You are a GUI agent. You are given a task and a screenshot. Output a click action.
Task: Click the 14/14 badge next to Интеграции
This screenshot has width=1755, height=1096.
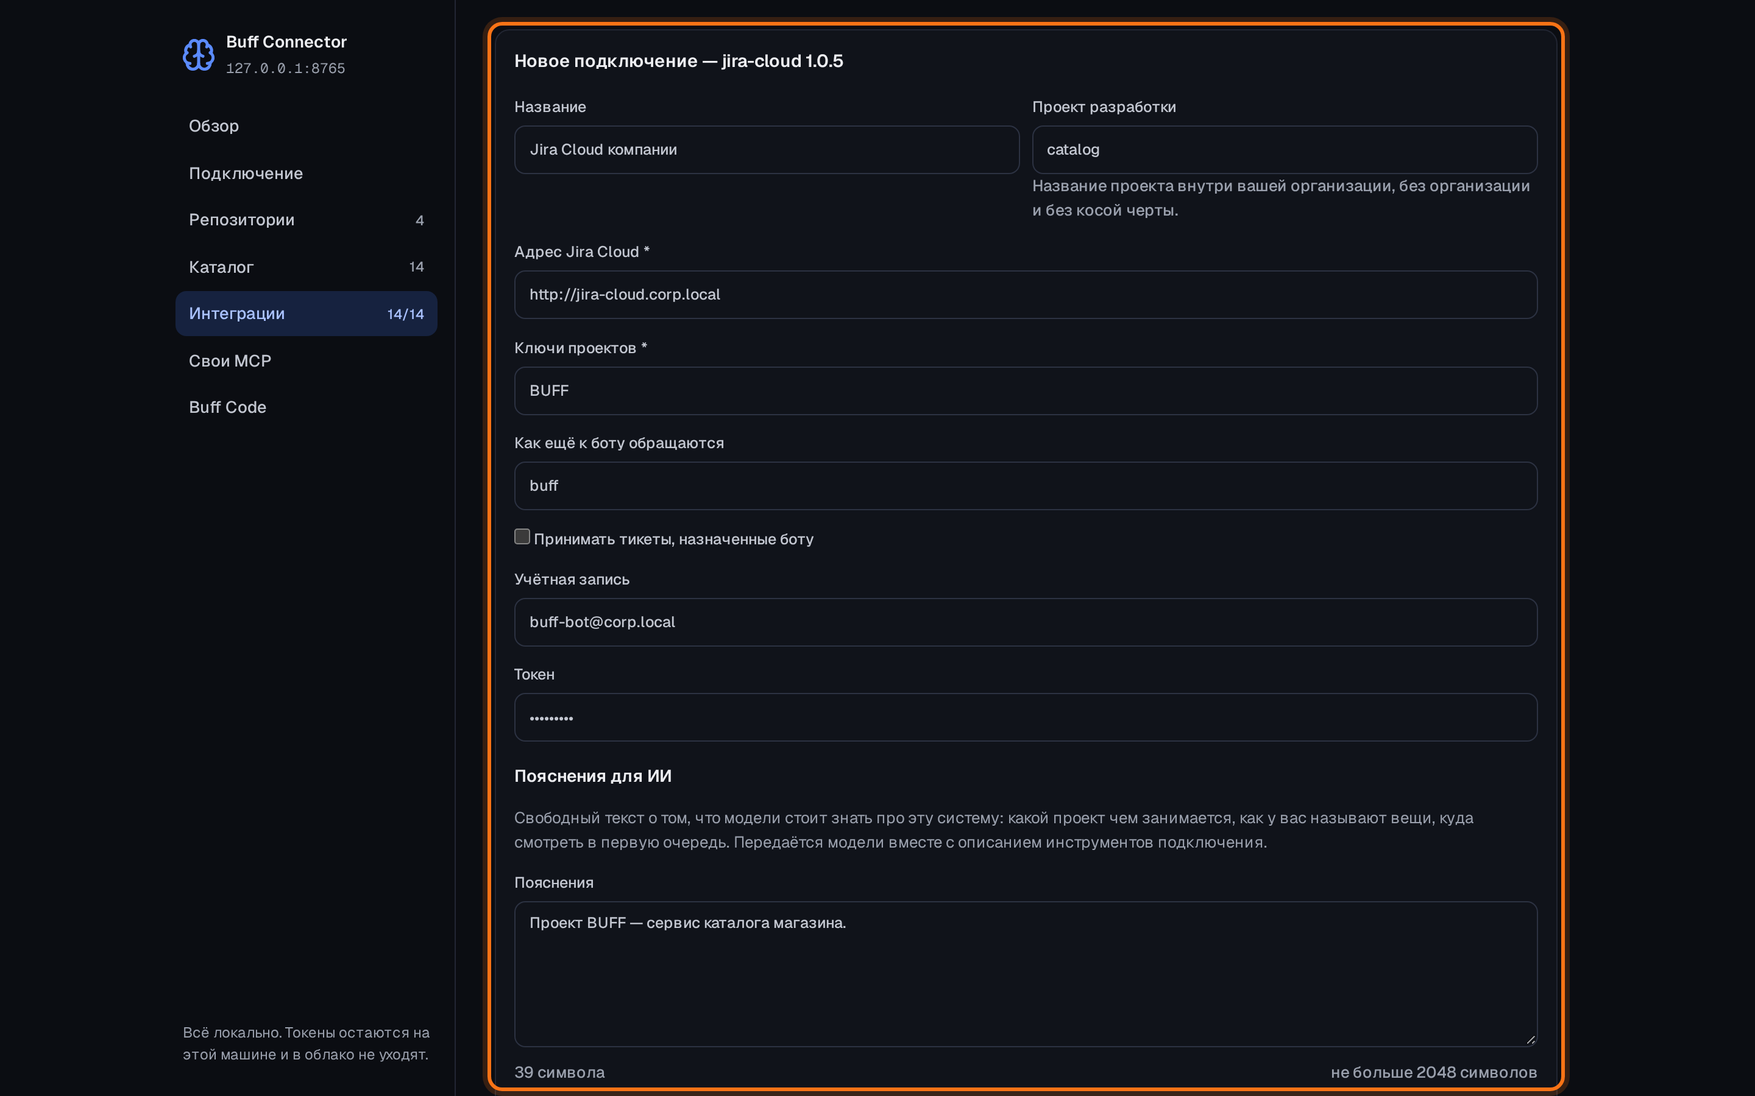click(405, 314)
